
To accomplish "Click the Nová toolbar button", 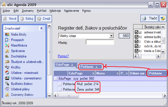I will pos(10,19).
